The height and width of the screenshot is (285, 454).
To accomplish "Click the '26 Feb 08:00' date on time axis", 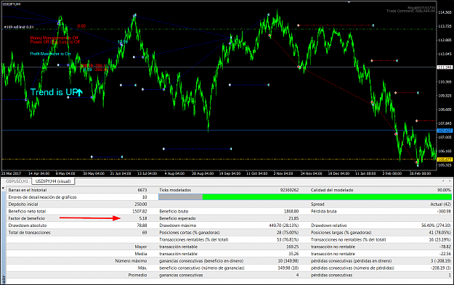I will tap(420, 173).
